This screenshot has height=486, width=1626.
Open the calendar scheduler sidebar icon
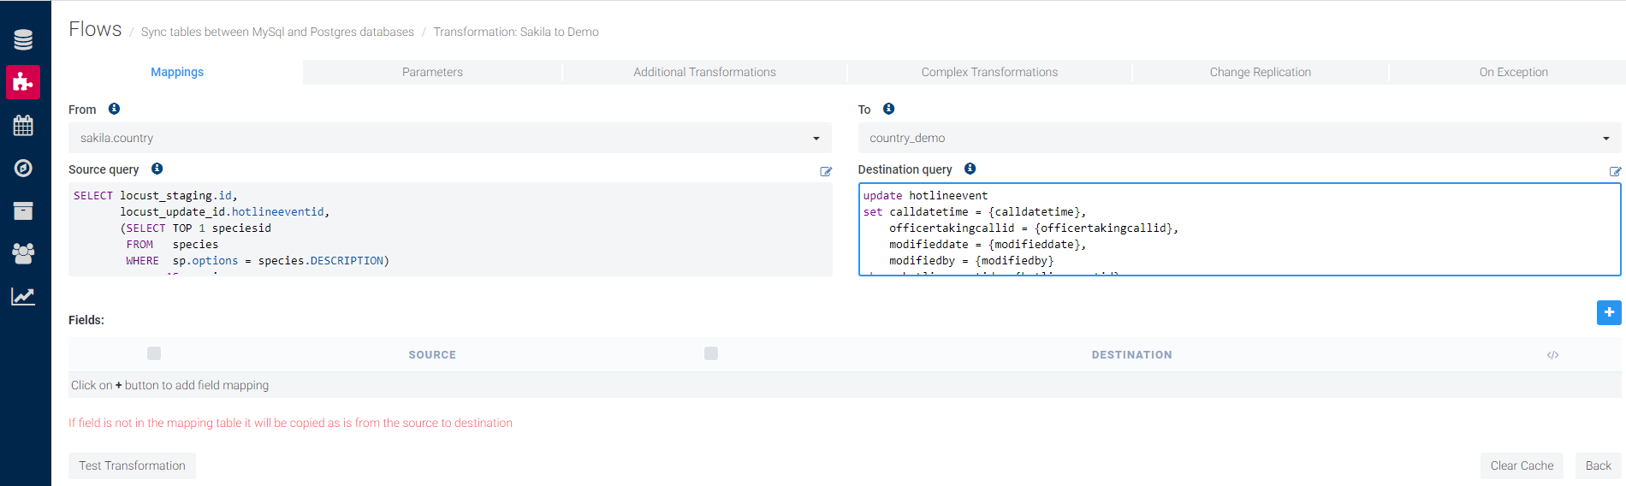[x=23, y=126]
